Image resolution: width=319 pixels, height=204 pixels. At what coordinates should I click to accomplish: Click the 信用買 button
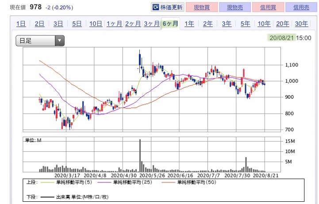click(269, 8)
